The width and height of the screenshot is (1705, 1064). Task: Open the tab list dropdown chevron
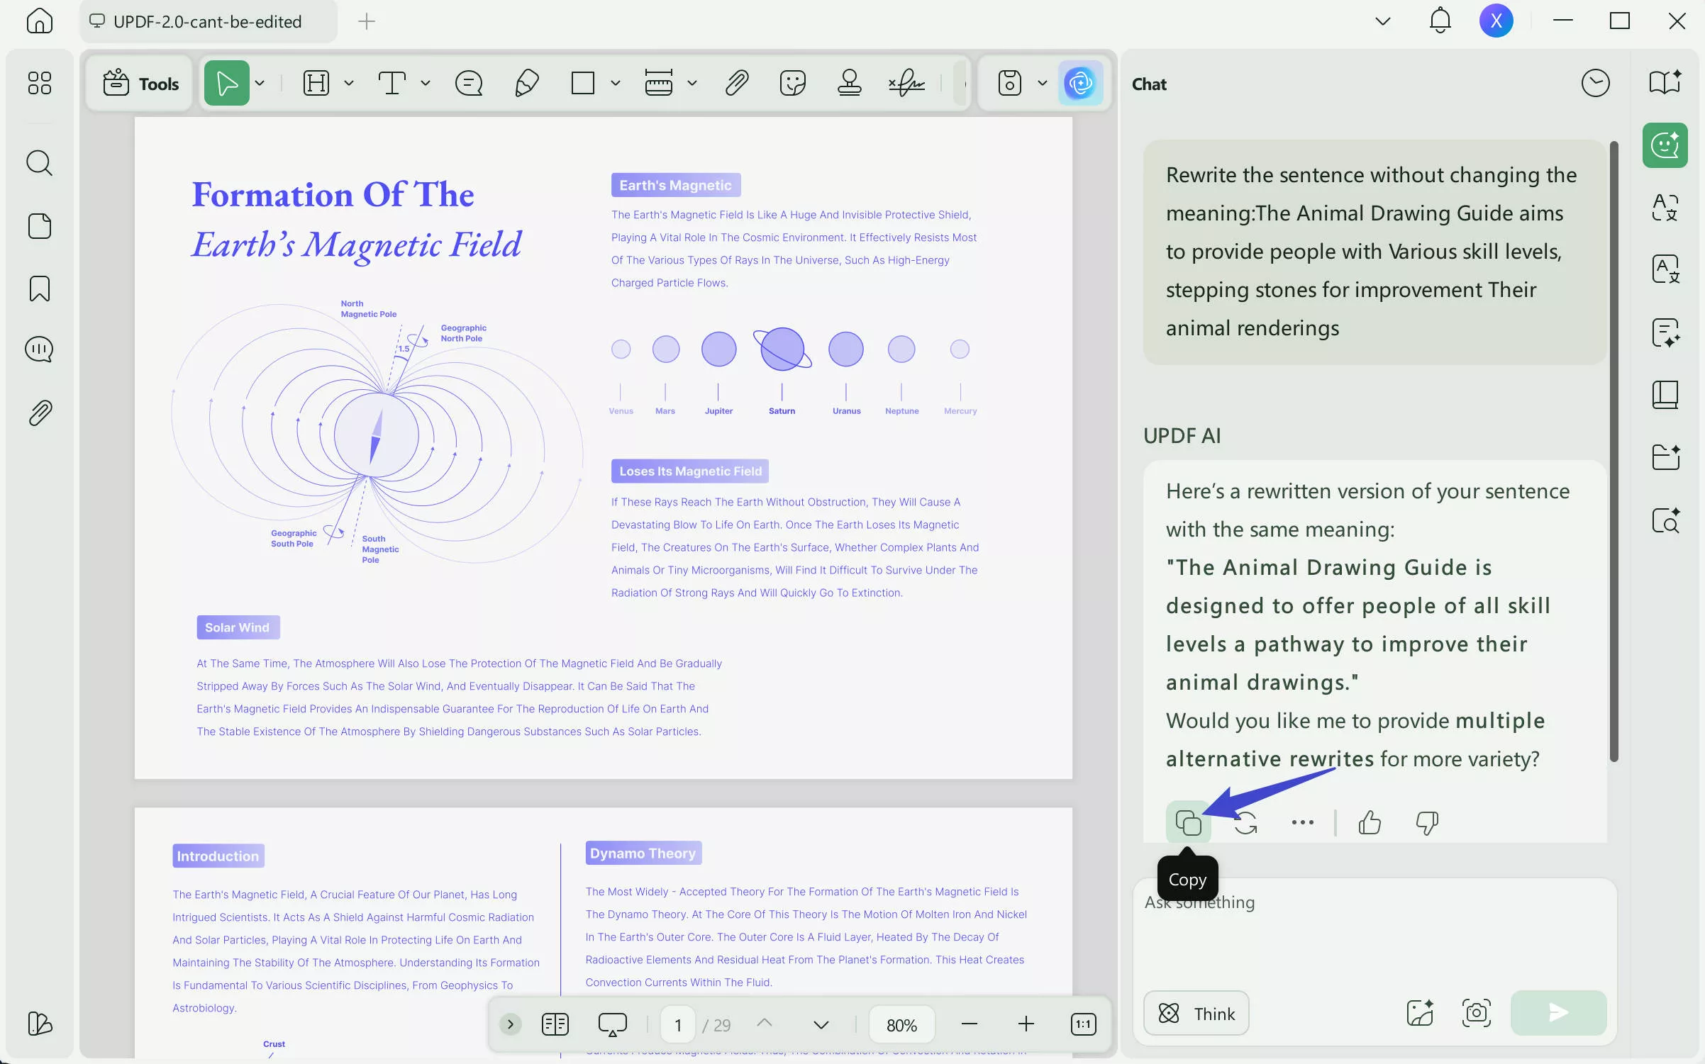(x=1382, y=21)
